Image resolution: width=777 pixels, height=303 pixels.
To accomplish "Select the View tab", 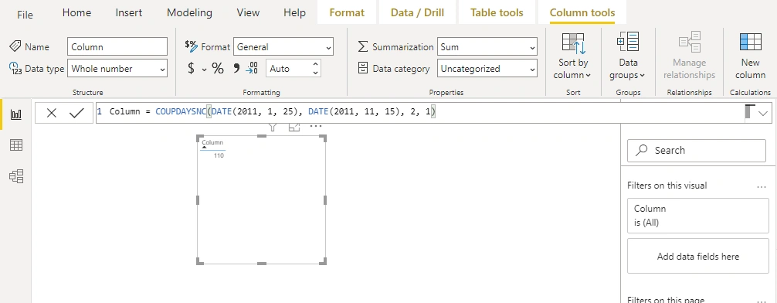I will tap(248, 13).
